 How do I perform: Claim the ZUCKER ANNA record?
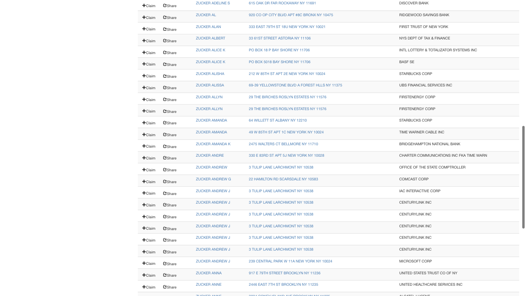tap(149, 275)
